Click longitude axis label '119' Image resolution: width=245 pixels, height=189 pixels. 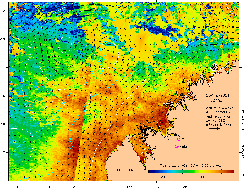tap(19, 187)
